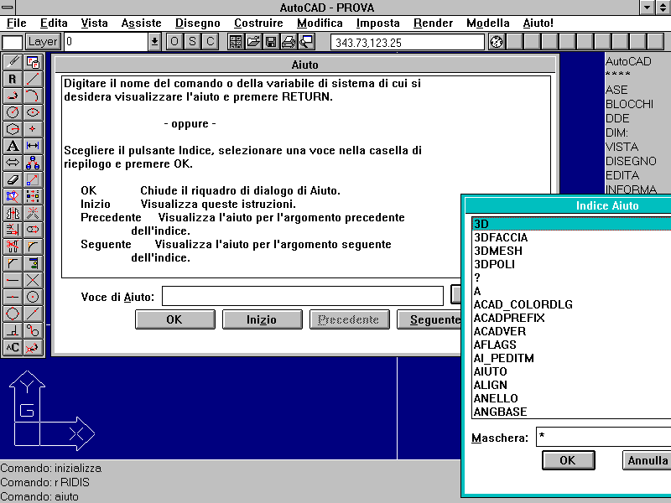Toggle Snap mode with the S button
Screen dimensions: 671x503
click(x=192, y=41)
